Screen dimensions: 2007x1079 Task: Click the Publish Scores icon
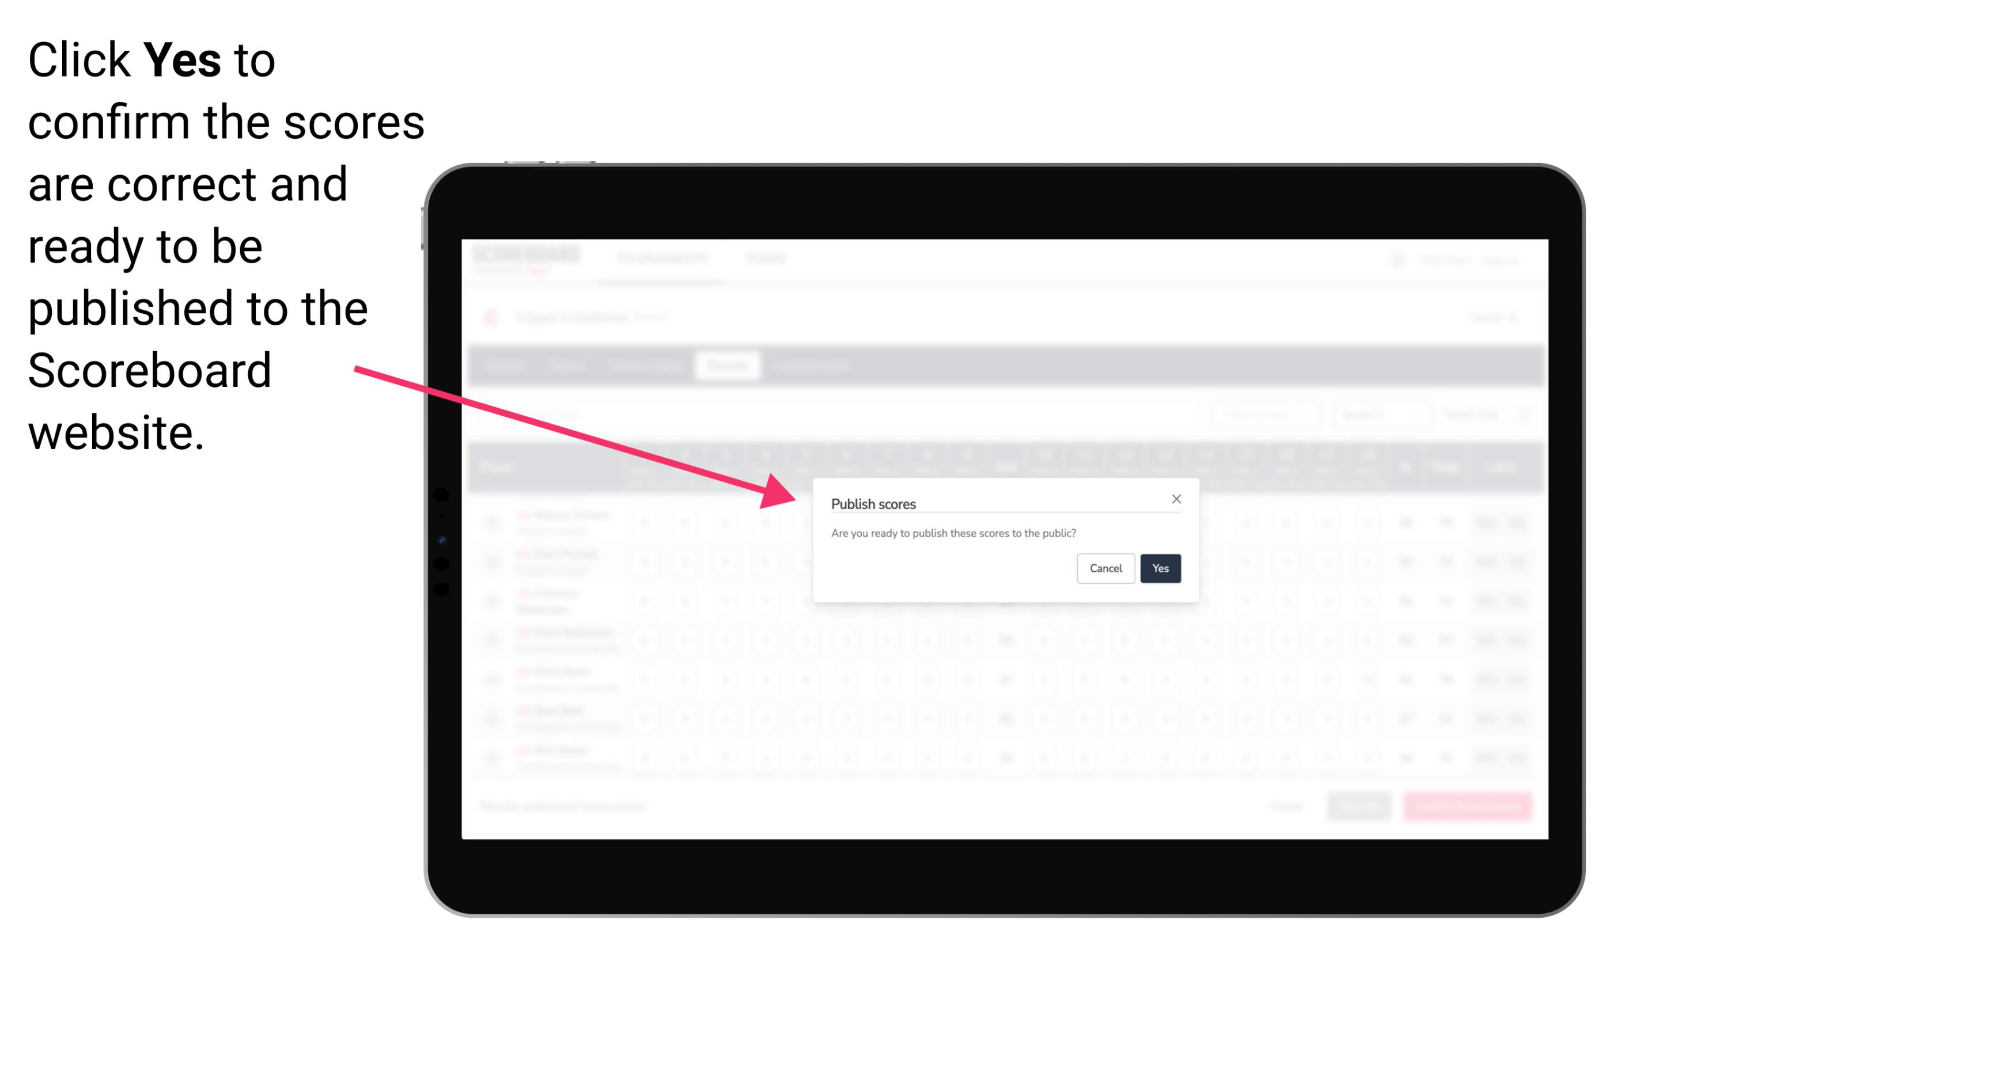coord(1158,567)
